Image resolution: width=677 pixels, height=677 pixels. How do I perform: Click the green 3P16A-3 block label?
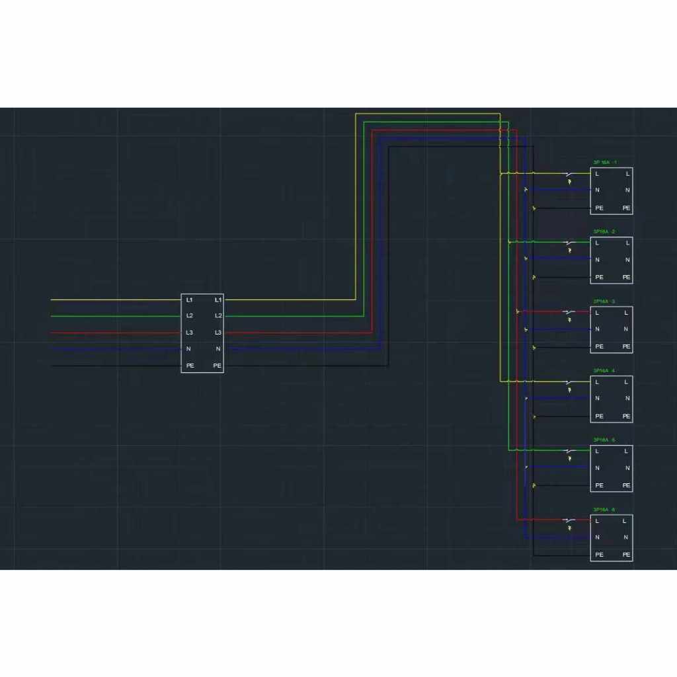point(604,301)
